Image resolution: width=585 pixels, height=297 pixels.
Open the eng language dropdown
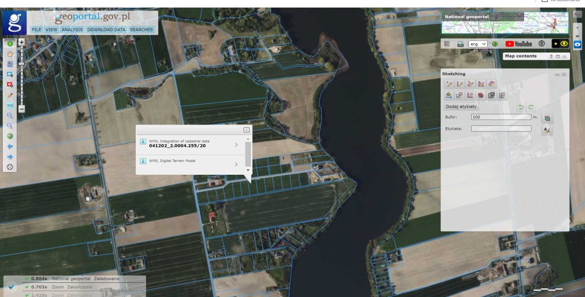tap(478, 44)
